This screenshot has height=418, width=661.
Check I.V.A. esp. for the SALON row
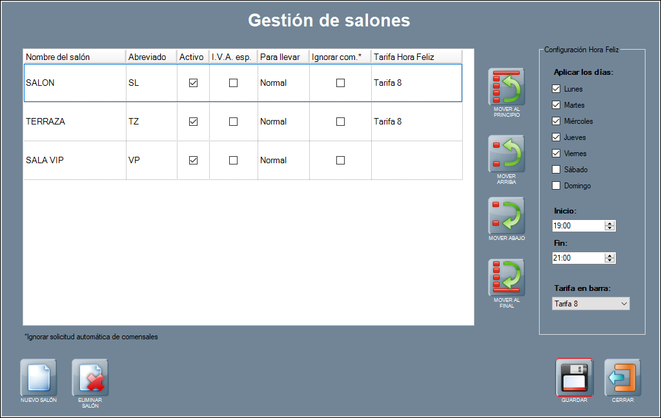pyautogui.click(x=233, y=83)
